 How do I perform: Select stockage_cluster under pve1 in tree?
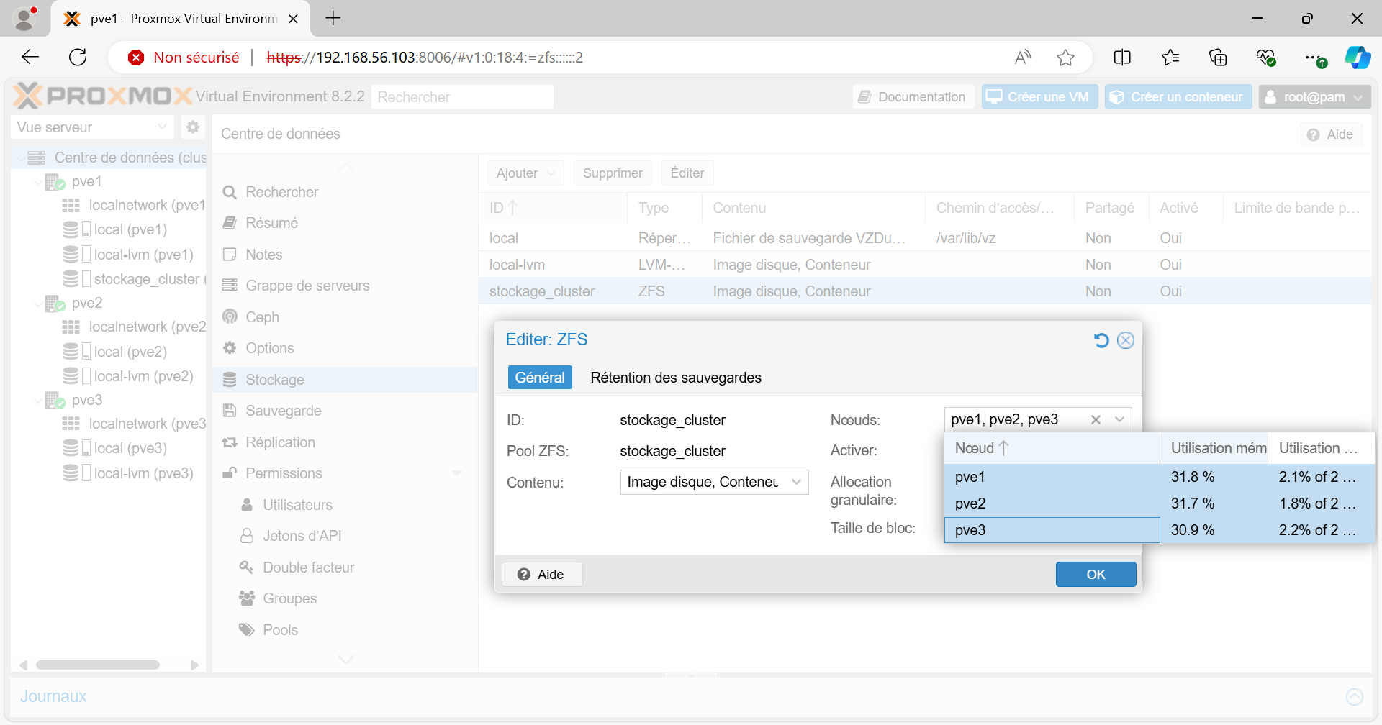coord(134,279)
